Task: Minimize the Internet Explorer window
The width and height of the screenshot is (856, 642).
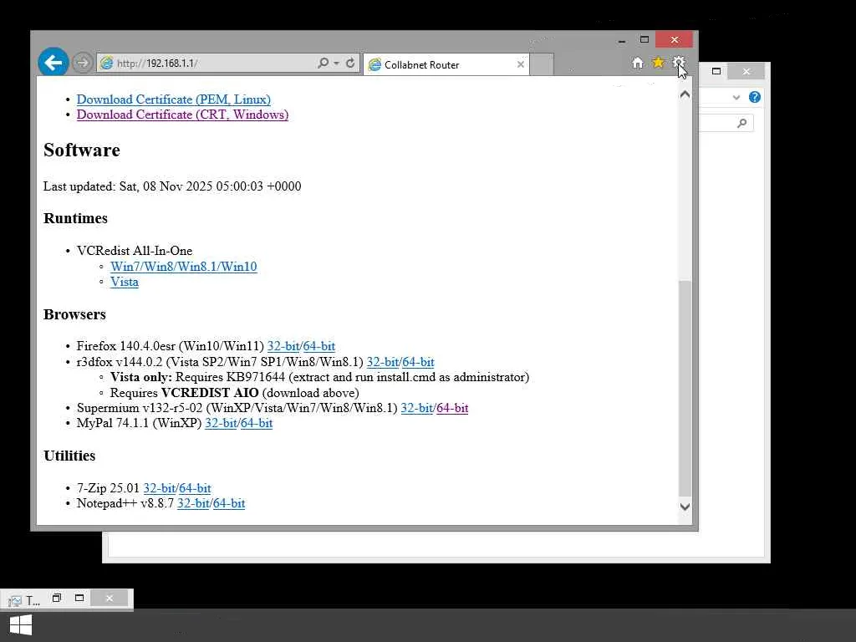Action: [622, 40]
